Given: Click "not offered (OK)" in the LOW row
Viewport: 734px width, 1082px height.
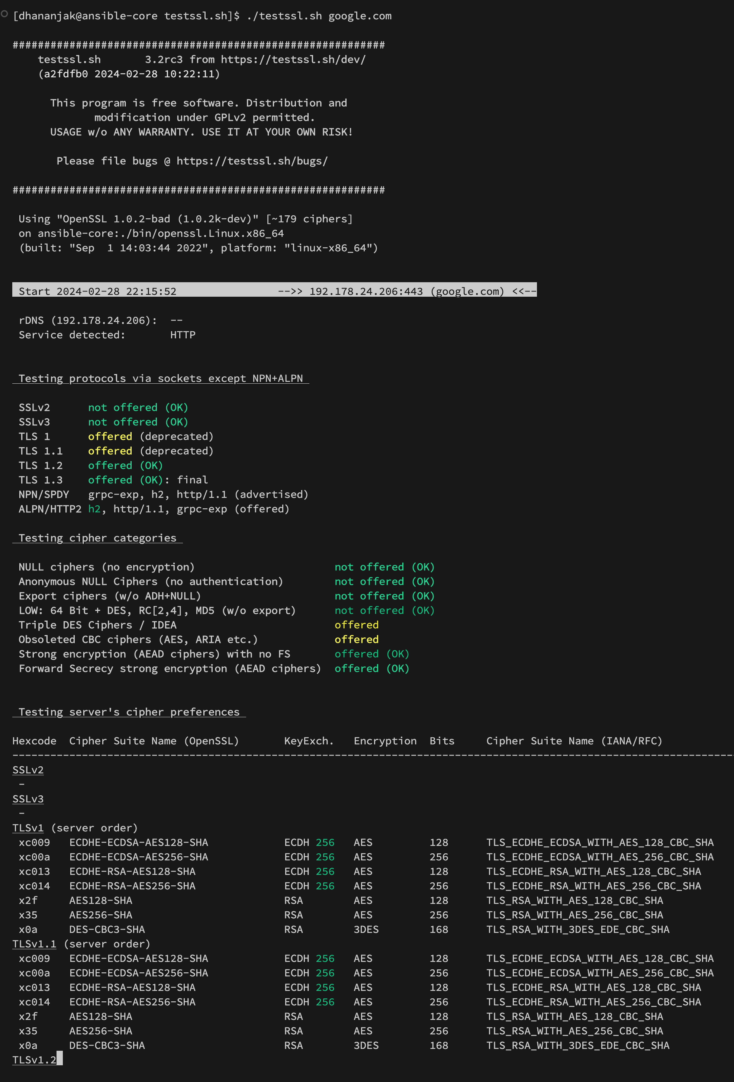Looking at the screenshot, I should pyautogui.click(x=385, y=611).
